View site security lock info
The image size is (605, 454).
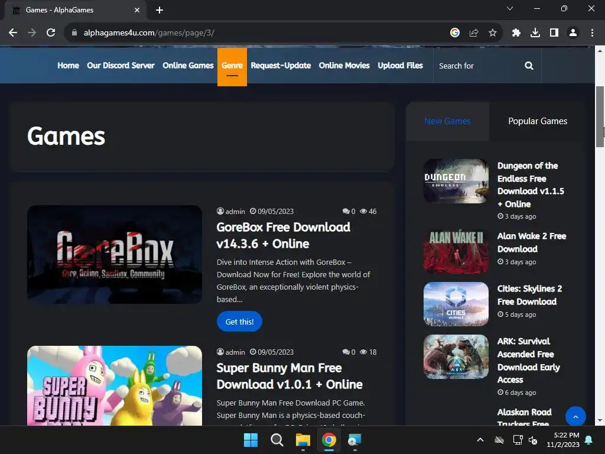point(74,33)
